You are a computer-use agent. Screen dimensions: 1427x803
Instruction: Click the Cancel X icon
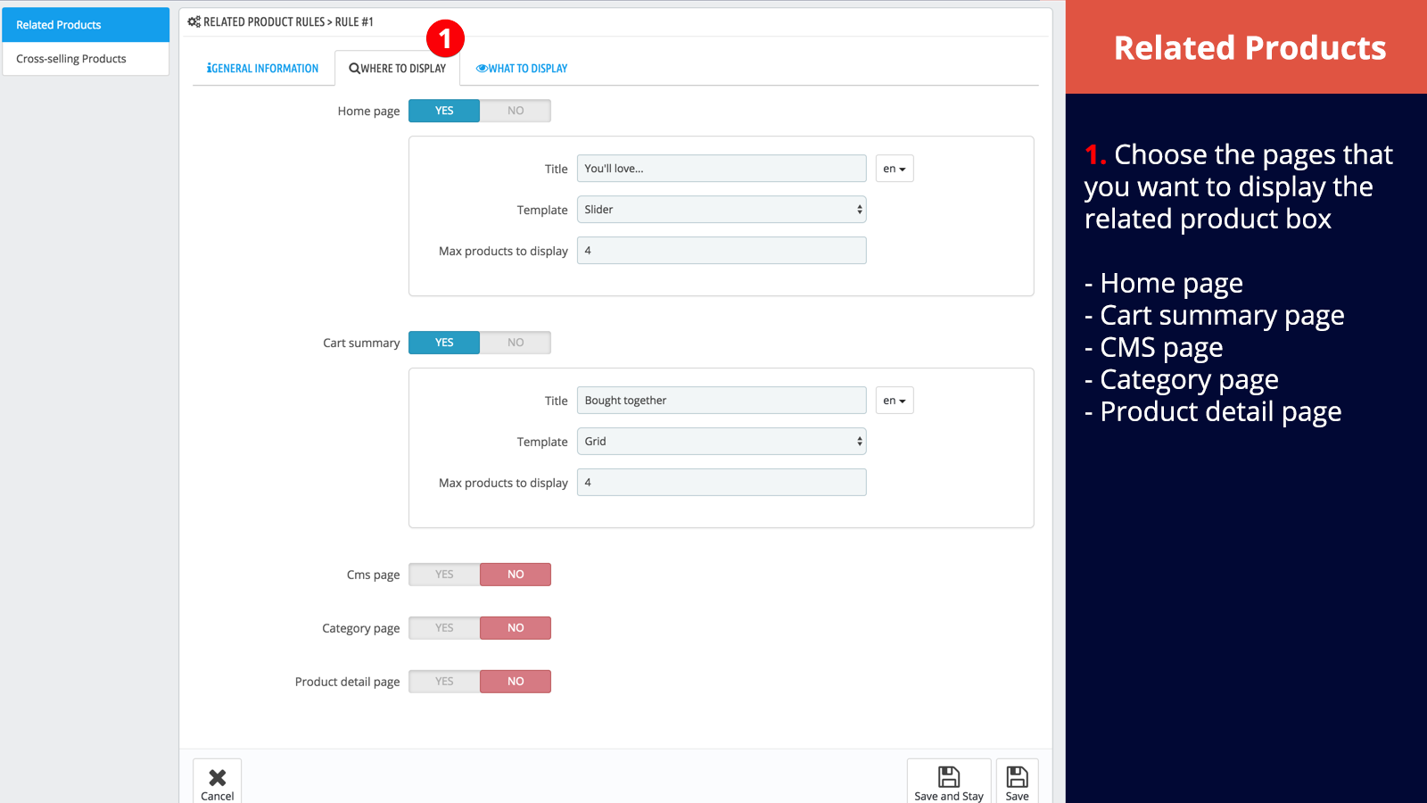coord(218,777)
